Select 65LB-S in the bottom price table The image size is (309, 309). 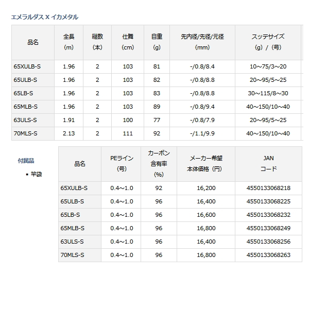point(70,215)
